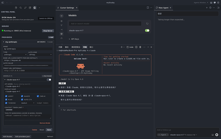Open settings gear in title bar

pos(218,3)
